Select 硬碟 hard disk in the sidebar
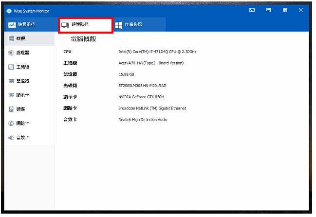The height and width of the screenshot is (217, 316). pyautogui.click(x=29, y=109)
